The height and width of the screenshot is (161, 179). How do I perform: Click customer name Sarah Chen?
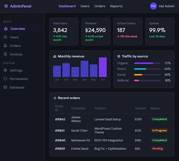79,131
